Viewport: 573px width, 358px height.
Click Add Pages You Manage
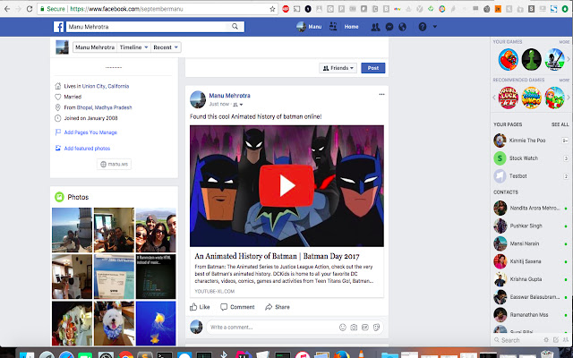click(90, 132)
